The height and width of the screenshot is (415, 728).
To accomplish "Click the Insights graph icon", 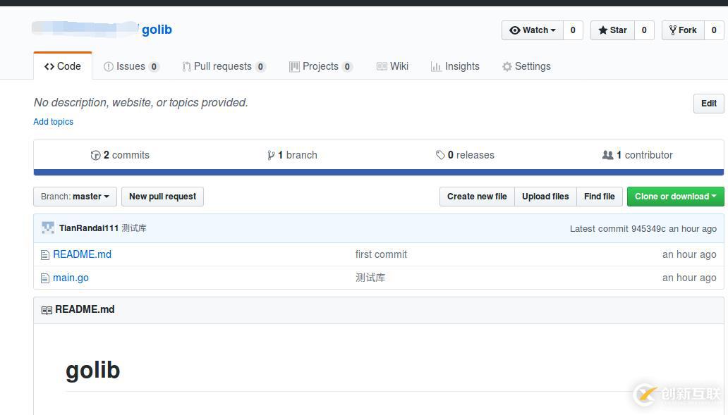I will [436, 67].
